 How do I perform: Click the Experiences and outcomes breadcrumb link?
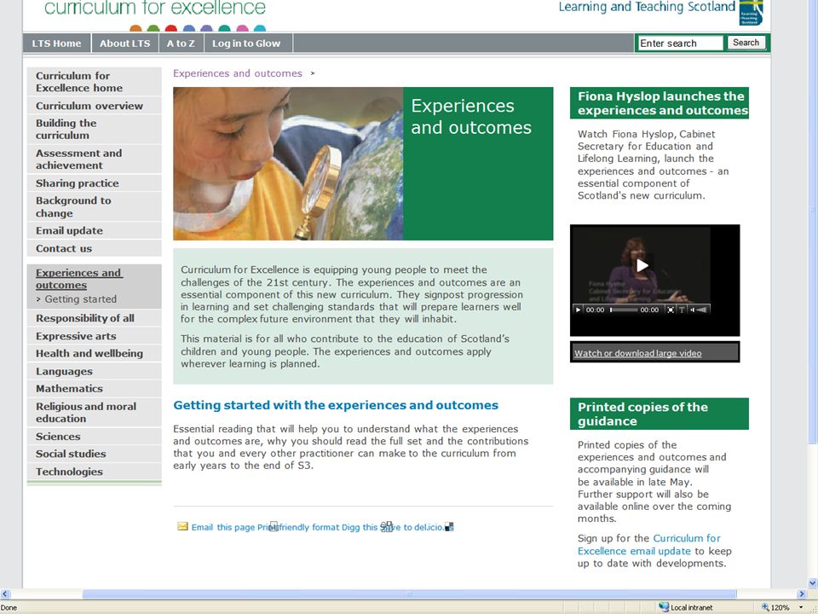coord(238,73)
